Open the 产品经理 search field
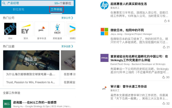 tap(37, 3)
